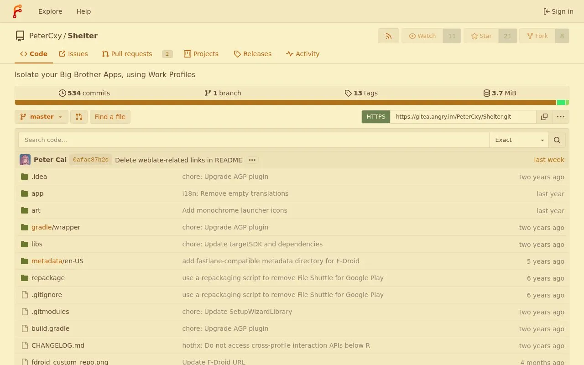This screenshot has width=584, height=365.
Task: Copy the repository clone URL
Action: pos(544,117)
